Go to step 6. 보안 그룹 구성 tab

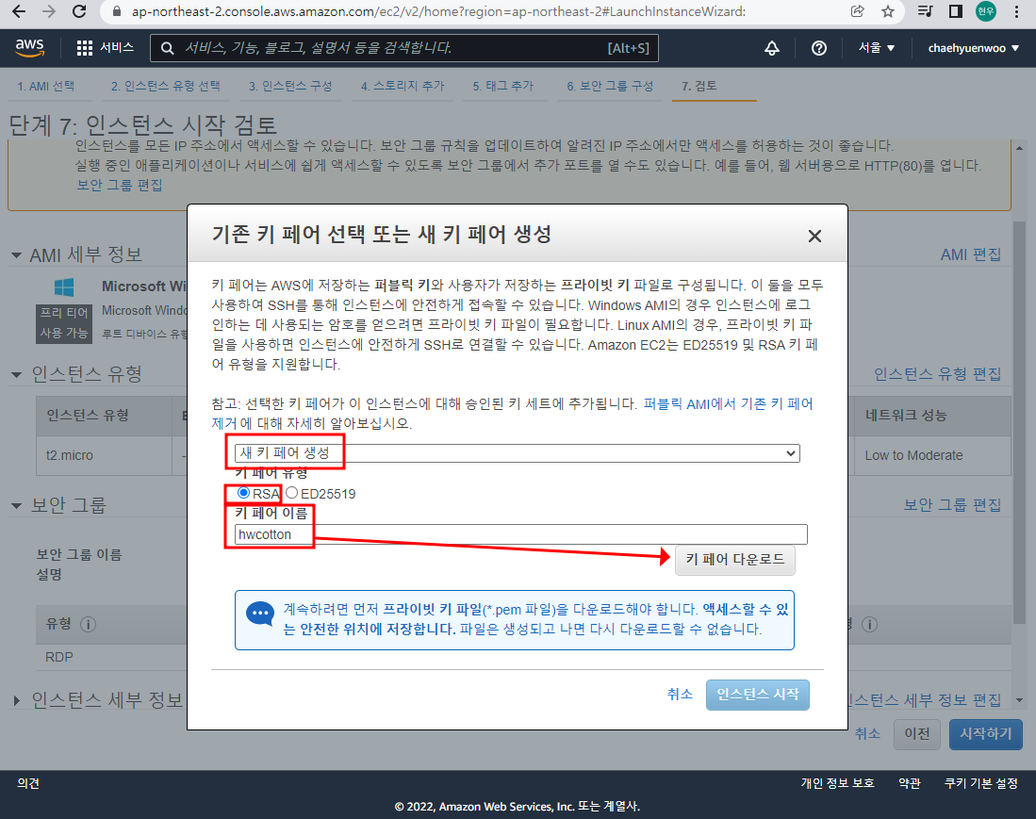click(610, 87)
